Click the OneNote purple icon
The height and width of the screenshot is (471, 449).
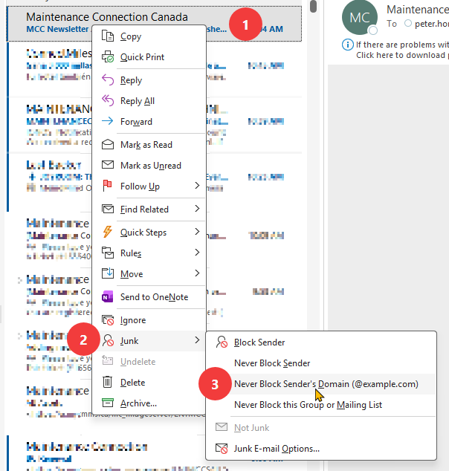click(x=108, y=296)
